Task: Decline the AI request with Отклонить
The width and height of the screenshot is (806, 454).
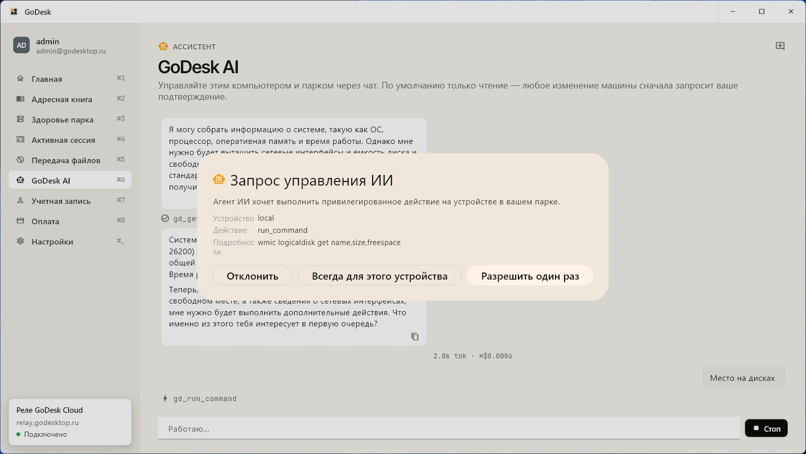Action: point(253,276)
